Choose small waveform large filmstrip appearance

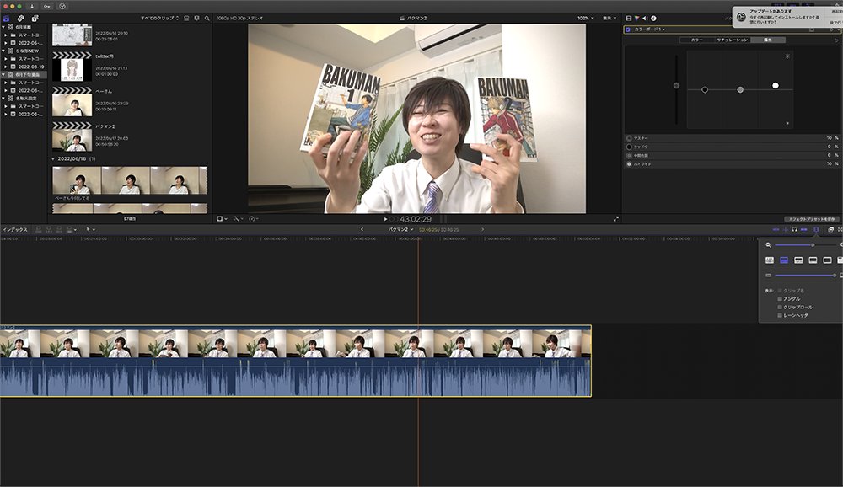[813, 260]
